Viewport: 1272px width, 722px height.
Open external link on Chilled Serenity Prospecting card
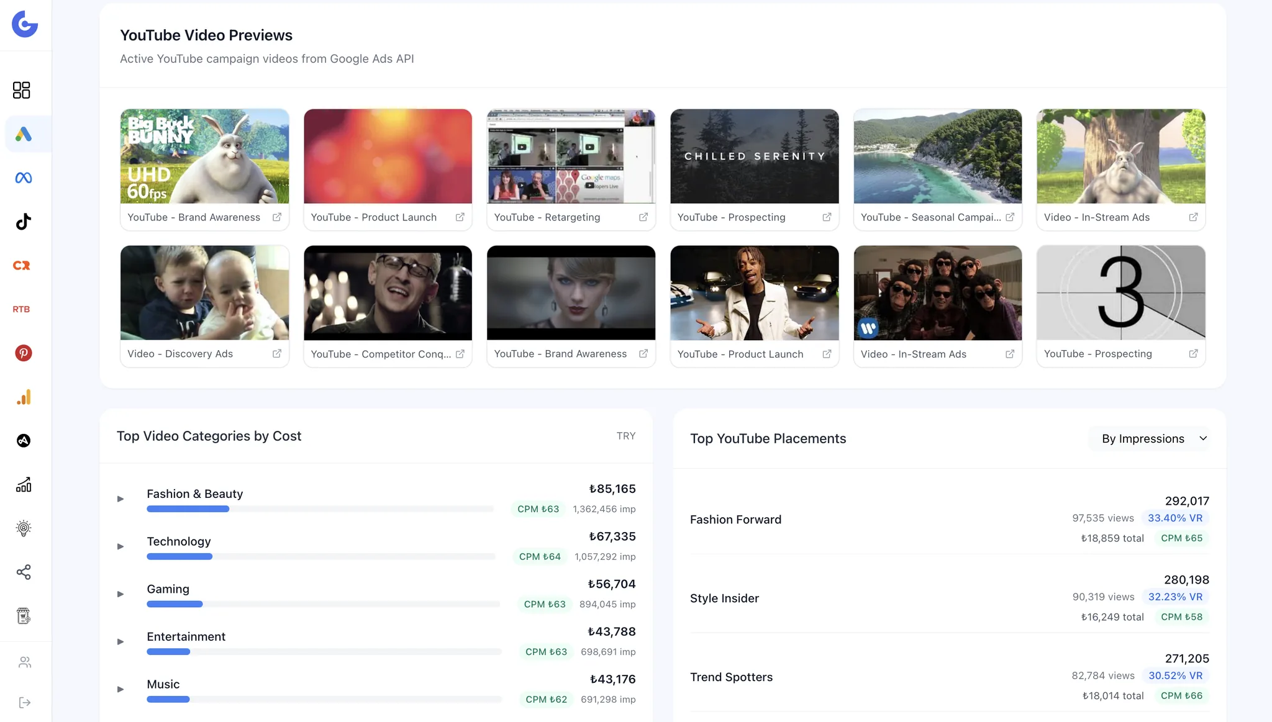(827, 217)
